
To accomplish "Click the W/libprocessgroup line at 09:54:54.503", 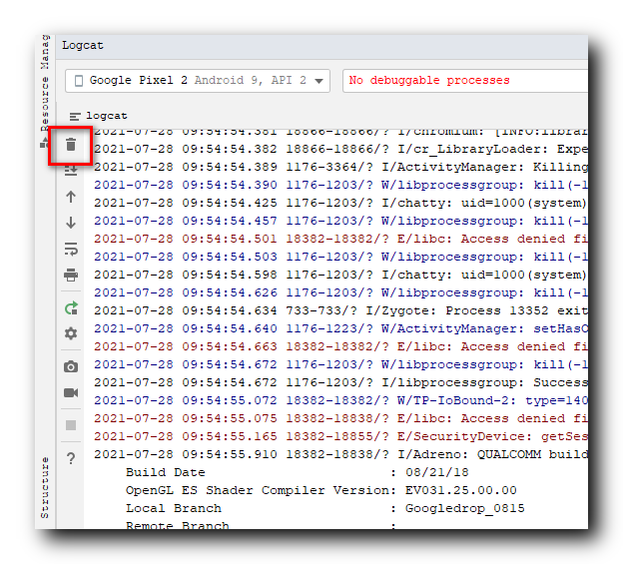I will (x=340, y=257).
